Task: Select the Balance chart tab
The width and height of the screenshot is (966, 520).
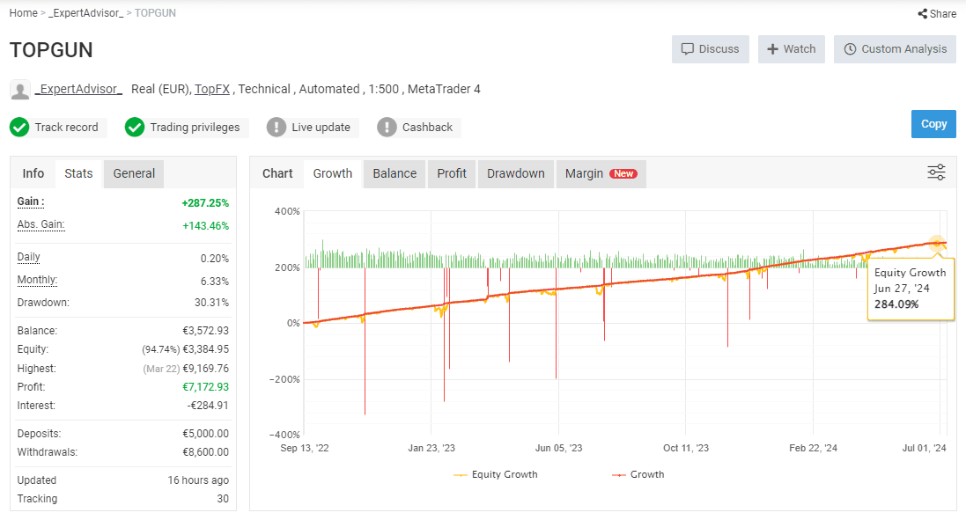Action: (395, 173)
